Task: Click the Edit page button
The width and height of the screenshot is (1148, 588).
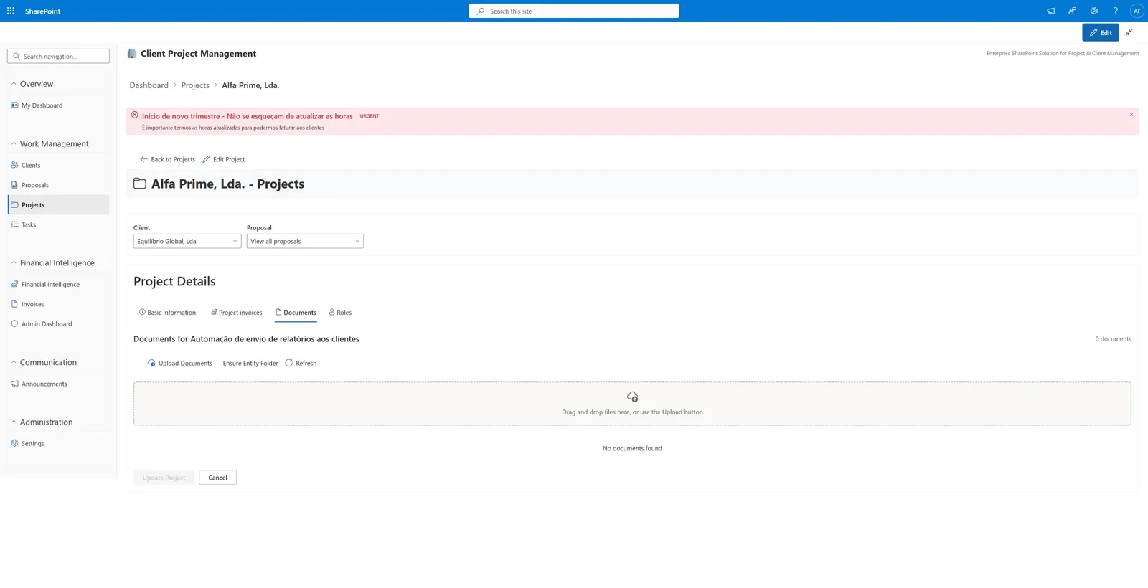Action: coord(1101,32)
